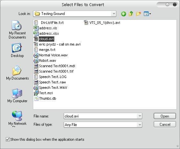180x149 pixels.
Task: Select the file name Speech Test.LOG
Action: pos(53,77)
